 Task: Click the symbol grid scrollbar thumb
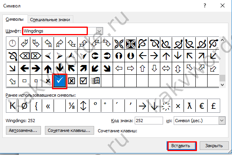(x=222, y=78)
